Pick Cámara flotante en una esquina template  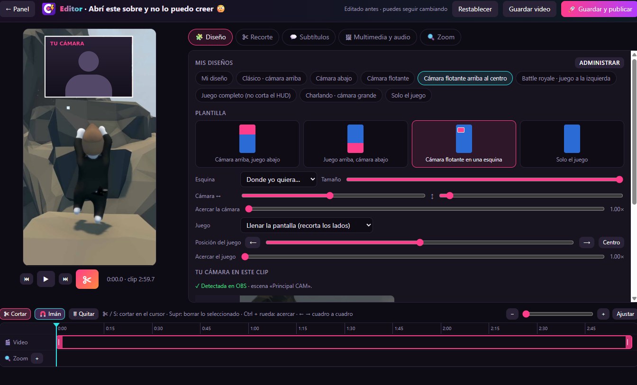[x=464, y=144]
